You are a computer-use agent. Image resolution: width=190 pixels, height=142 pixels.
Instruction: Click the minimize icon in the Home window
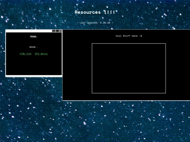point(53,31)
